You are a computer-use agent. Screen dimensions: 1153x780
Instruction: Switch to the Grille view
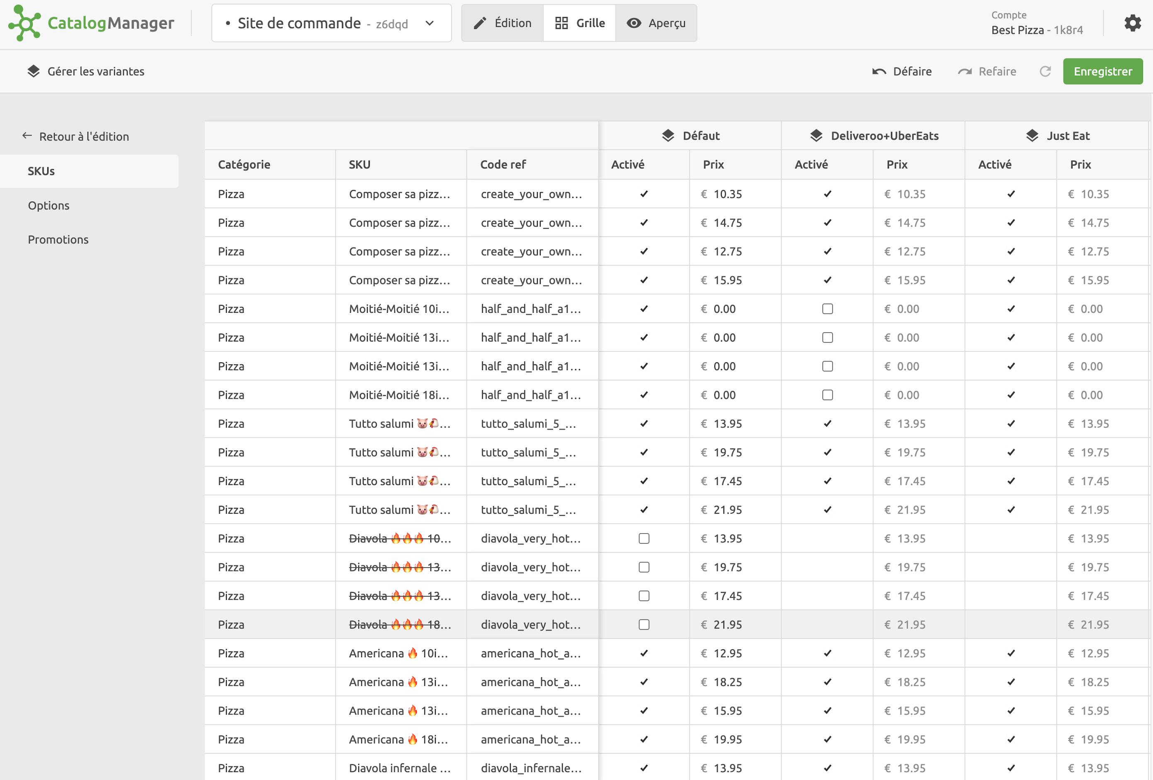[580, 23]
